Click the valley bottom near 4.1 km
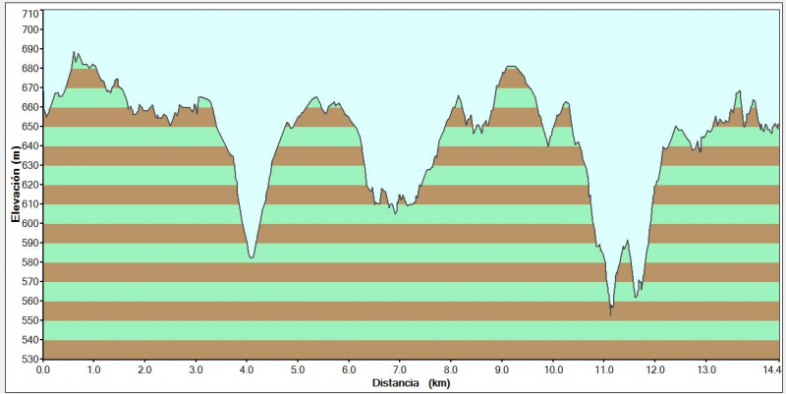 click(x=252, y=257)
